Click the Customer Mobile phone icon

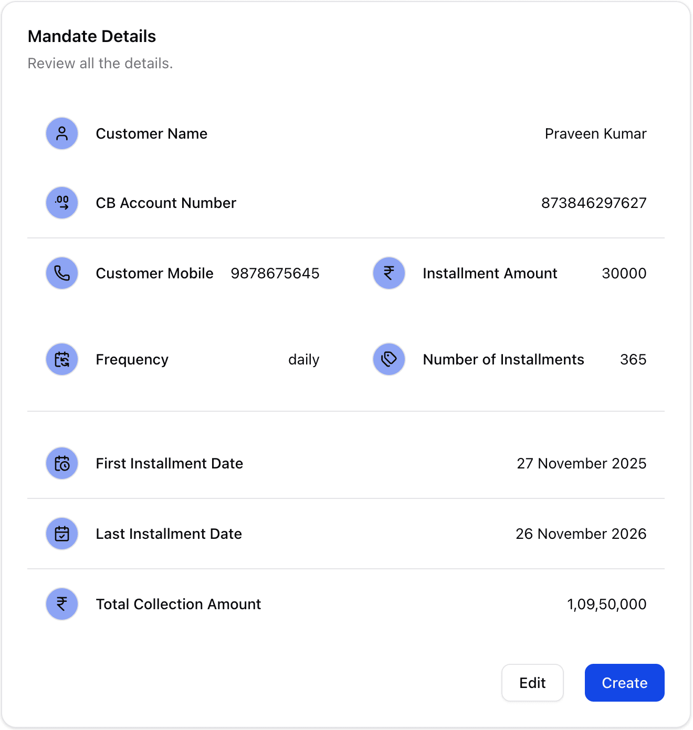(x=62, y=273)
